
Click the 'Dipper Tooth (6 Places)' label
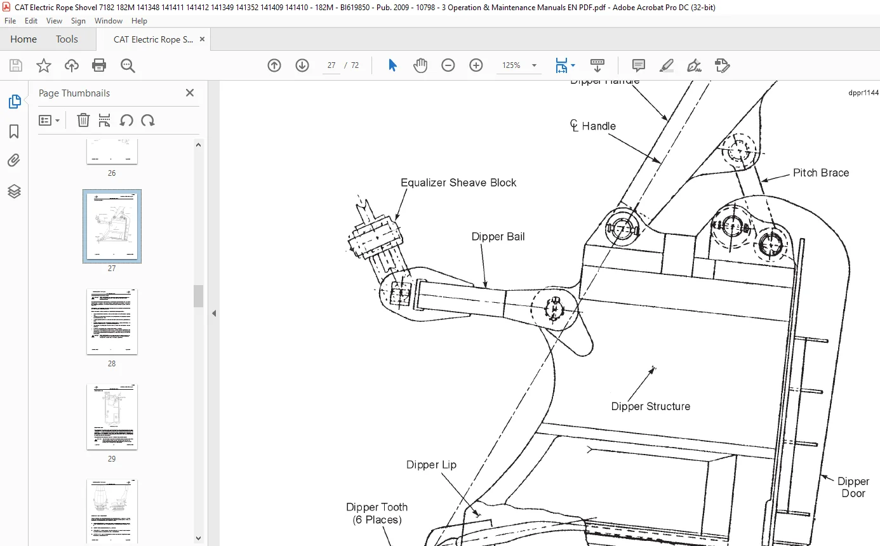(377, 514)
